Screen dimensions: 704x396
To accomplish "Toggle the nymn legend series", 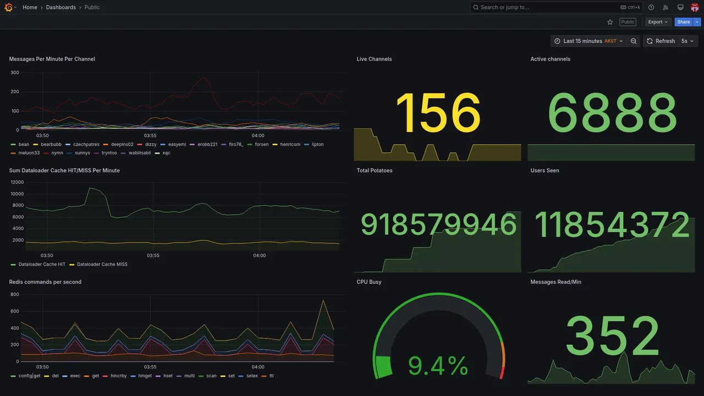I will point(57,153).
